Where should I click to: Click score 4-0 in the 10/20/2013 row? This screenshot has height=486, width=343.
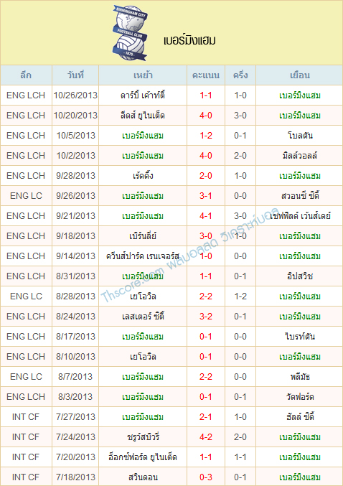pyautogui.click(x=206, y=116)
